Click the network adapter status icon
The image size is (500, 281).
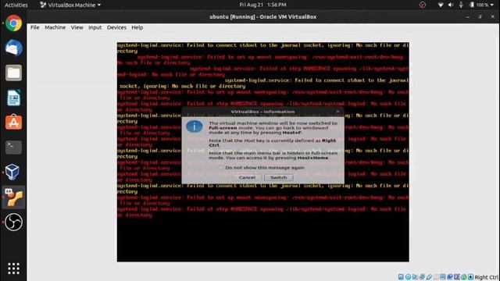pos(422,277)
